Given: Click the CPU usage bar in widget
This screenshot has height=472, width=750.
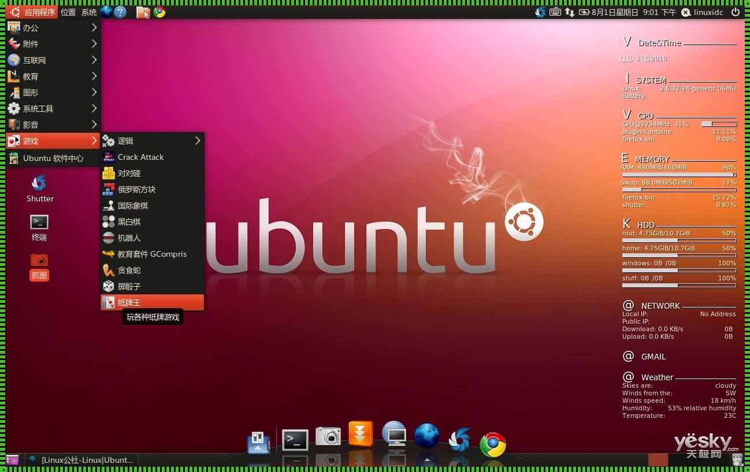Looking at the screenshot, I should click(x=719, y=124).
